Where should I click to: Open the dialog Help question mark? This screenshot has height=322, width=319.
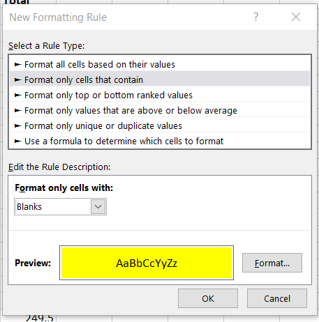click(256, 17)
